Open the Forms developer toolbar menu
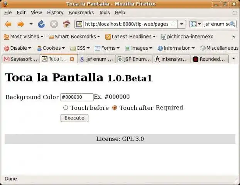 (107, 48)
